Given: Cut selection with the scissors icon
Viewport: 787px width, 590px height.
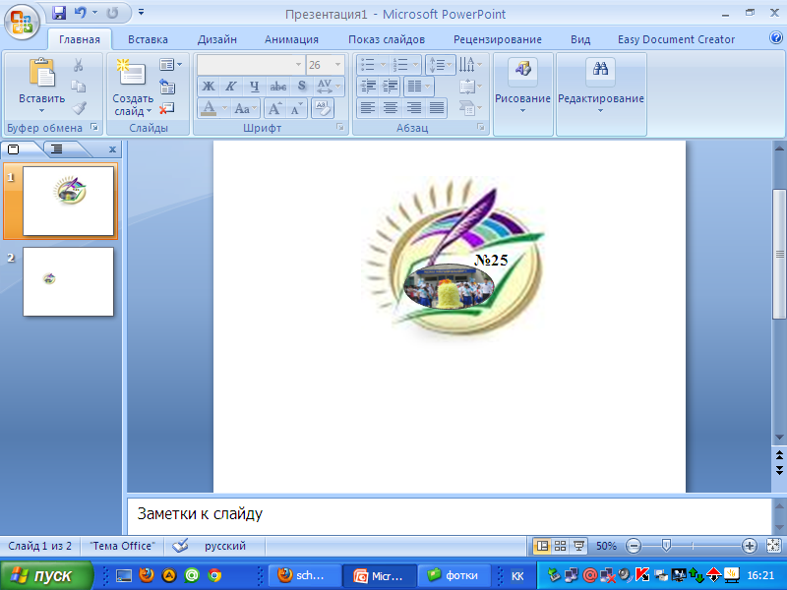Looking at the screenshot, I should pos(79,65).
